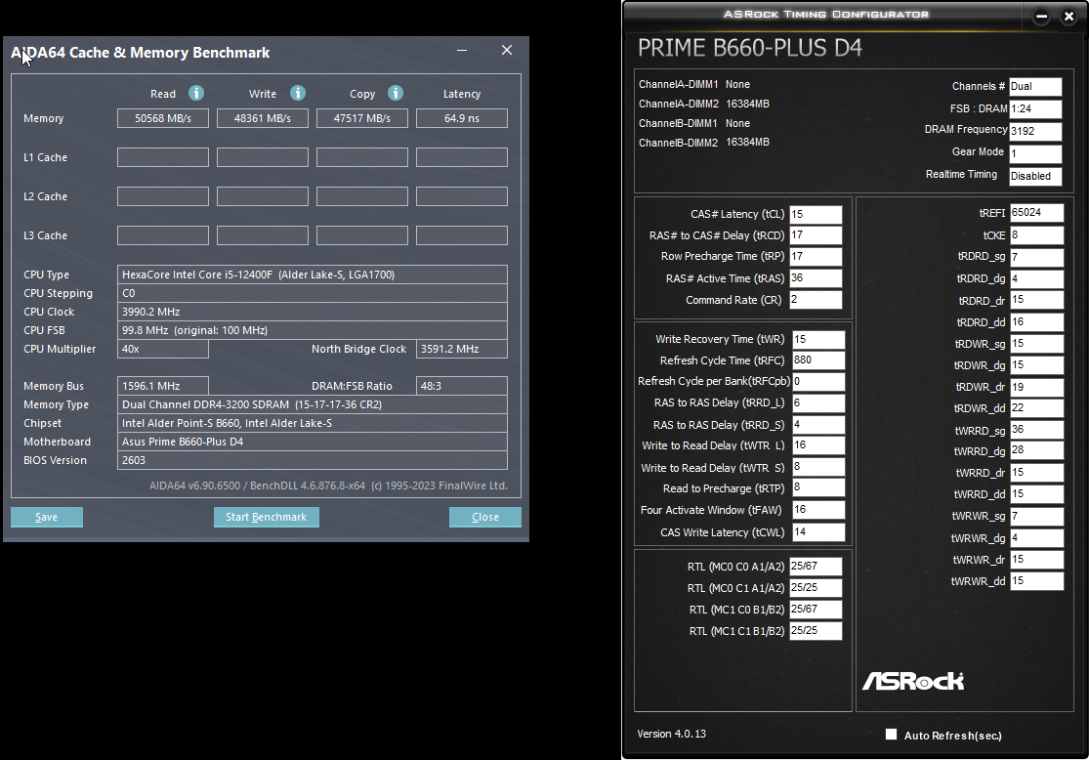Click the Write info icon in AIDA64

[298, 93]
